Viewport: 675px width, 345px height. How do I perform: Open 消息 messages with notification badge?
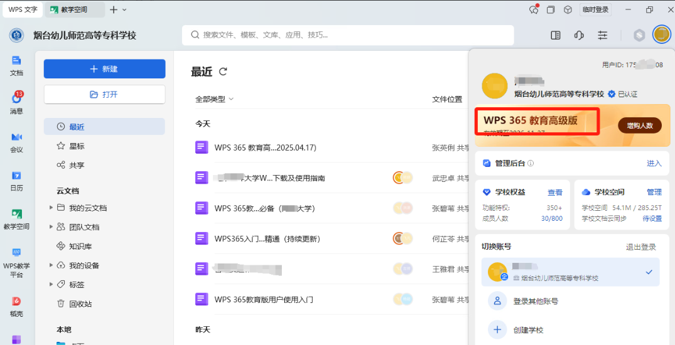16,103
